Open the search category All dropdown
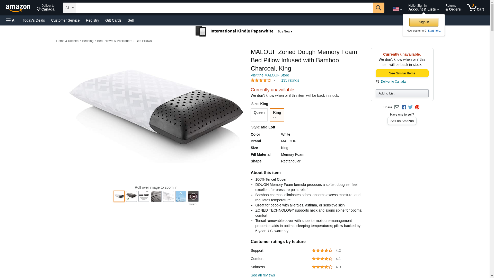This screenshot has height=278, width=494. click(x=69, y=8)
